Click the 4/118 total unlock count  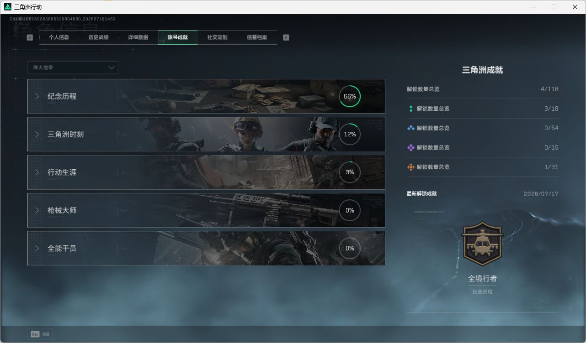click(x=549, y=89)
